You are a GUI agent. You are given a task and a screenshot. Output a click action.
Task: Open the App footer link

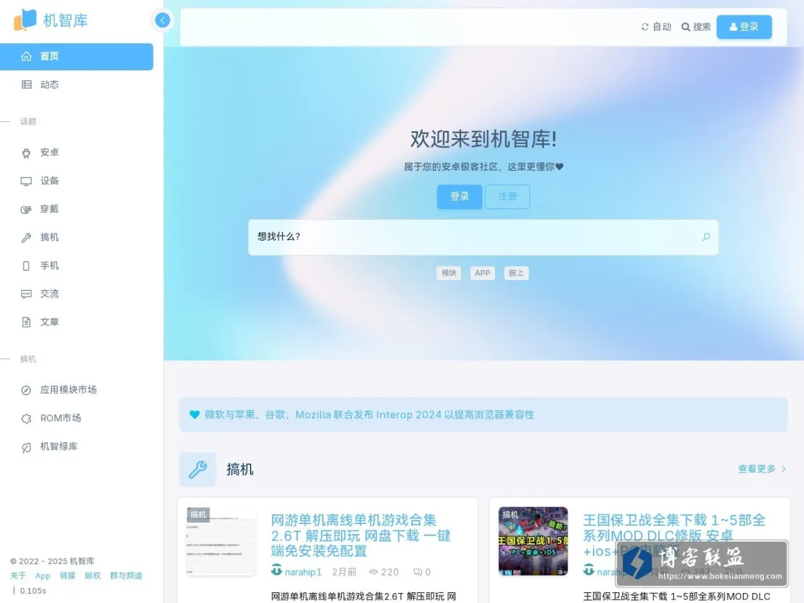pos(43,576)
